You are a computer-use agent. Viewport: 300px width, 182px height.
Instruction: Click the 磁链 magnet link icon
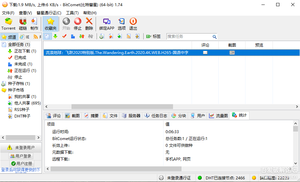[x=23, y=24]
